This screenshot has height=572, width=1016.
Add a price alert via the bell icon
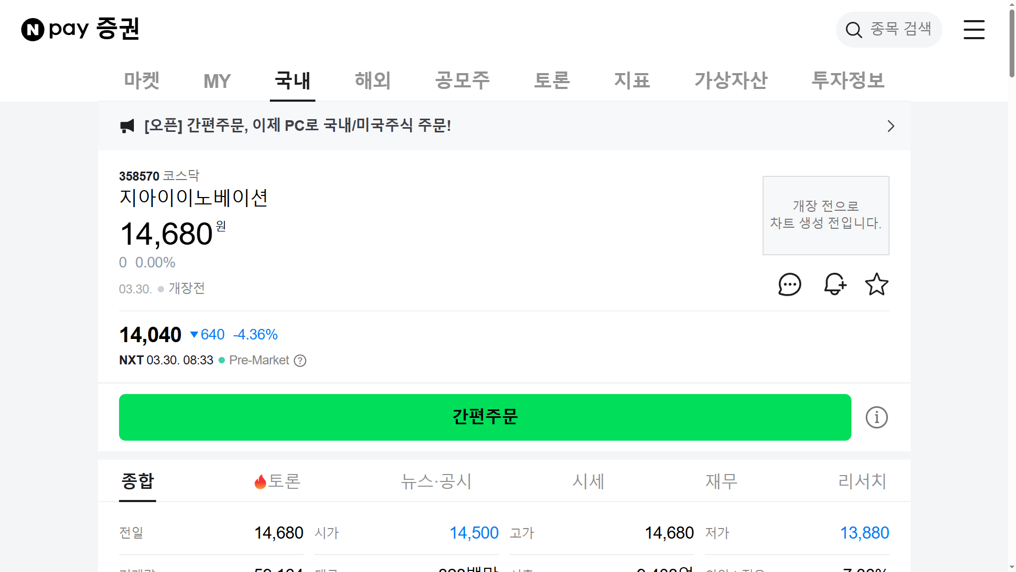[835, 284]
